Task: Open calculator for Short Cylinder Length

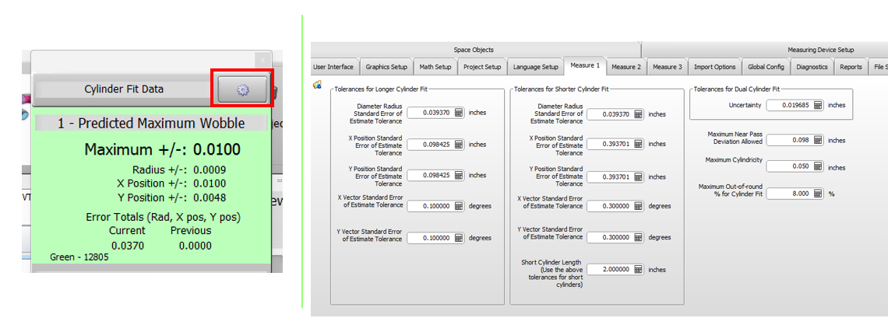Action: [638, 269]
